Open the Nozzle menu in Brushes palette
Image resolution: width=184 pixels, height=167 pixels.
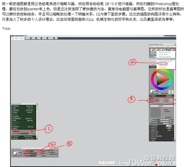(168, 47)
